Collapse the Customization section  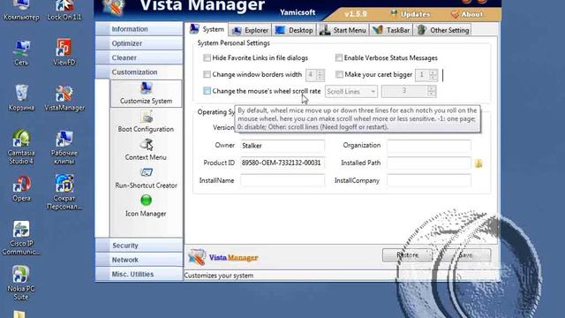click(139, 72)
